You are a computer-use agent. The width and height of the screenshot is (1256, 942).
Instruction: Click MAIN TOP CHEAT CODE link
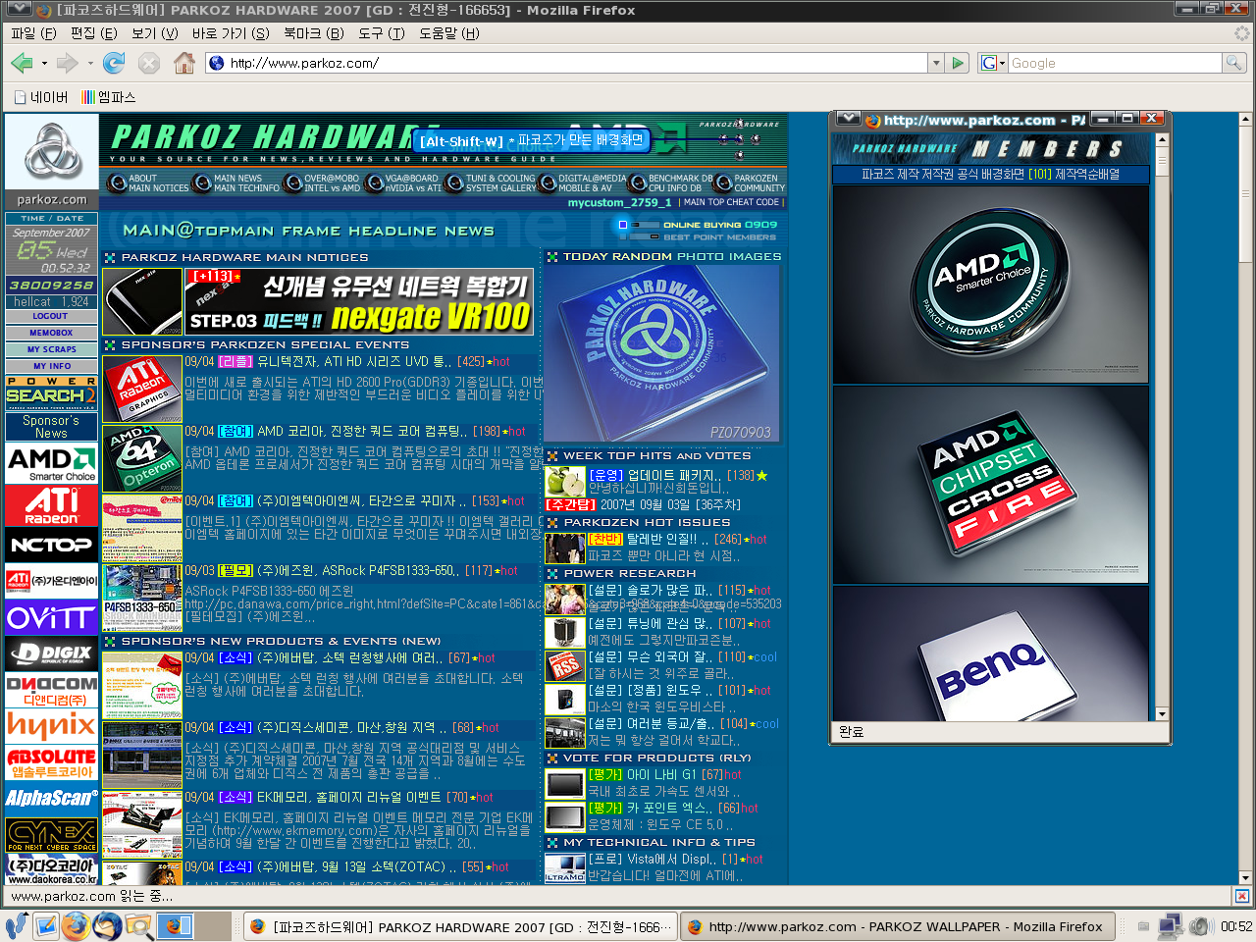tap(731, 202)
